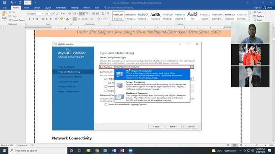Click the Sort icon
This screenshot has height=154, width=275.
coord(103,14)
